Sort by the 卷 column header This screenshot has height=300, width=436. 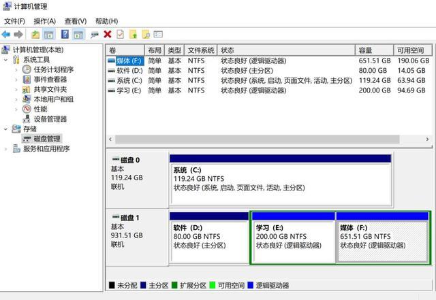click(125, 50)
